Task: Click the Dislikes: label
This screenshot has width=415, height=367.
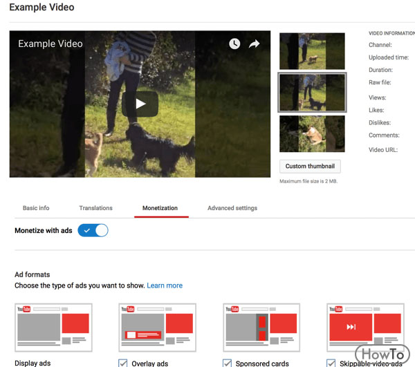Action: 380,123
